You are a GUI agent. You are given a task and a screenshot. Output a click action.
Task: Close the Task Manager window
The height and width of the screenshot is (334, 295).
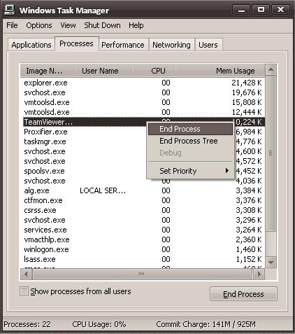click(281, 10)
